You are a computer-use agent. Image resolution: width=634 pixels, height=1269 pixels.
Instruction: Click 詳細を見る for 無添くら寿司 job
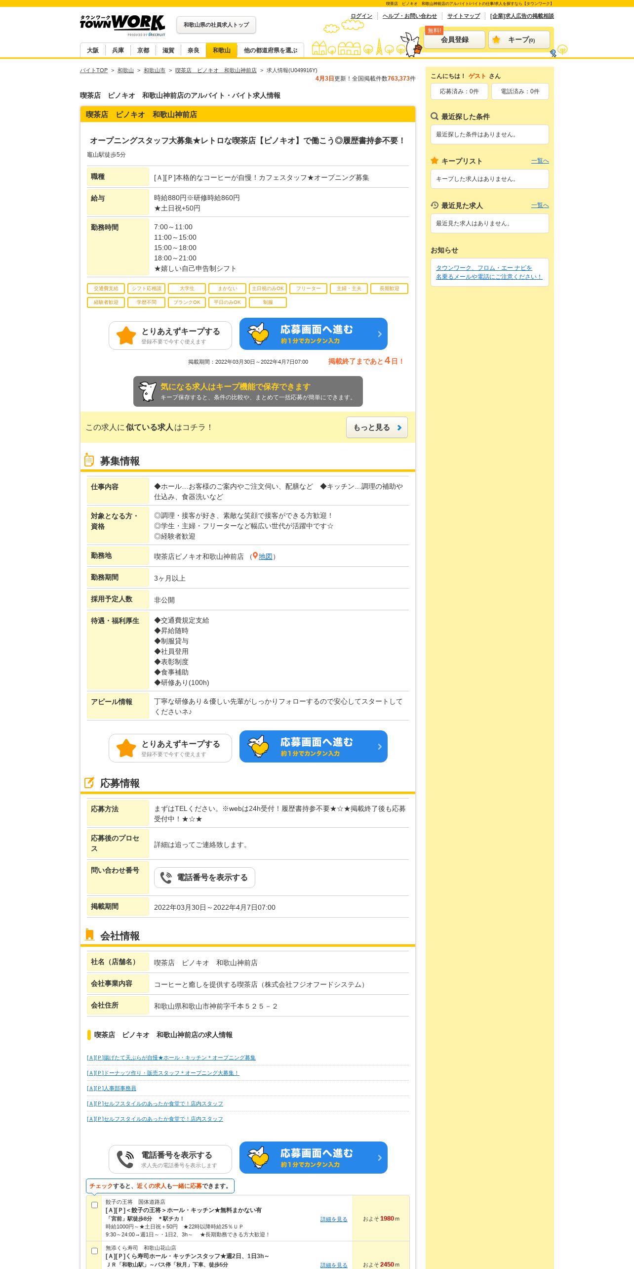pos(334,1265)
